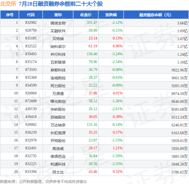Click closing price 36.84
189x184 pixels.
[x=93, y=156]
